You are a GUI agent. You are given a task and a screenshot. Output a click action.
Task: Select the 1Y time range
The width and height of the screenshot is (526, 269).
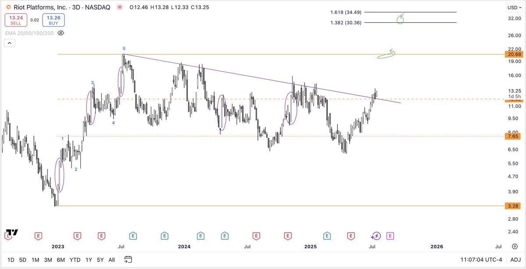click(x=89, y=260)
